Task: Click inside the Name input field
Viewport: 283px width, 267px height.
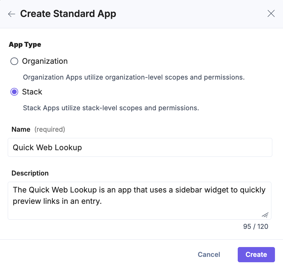Action: point(139,147)
